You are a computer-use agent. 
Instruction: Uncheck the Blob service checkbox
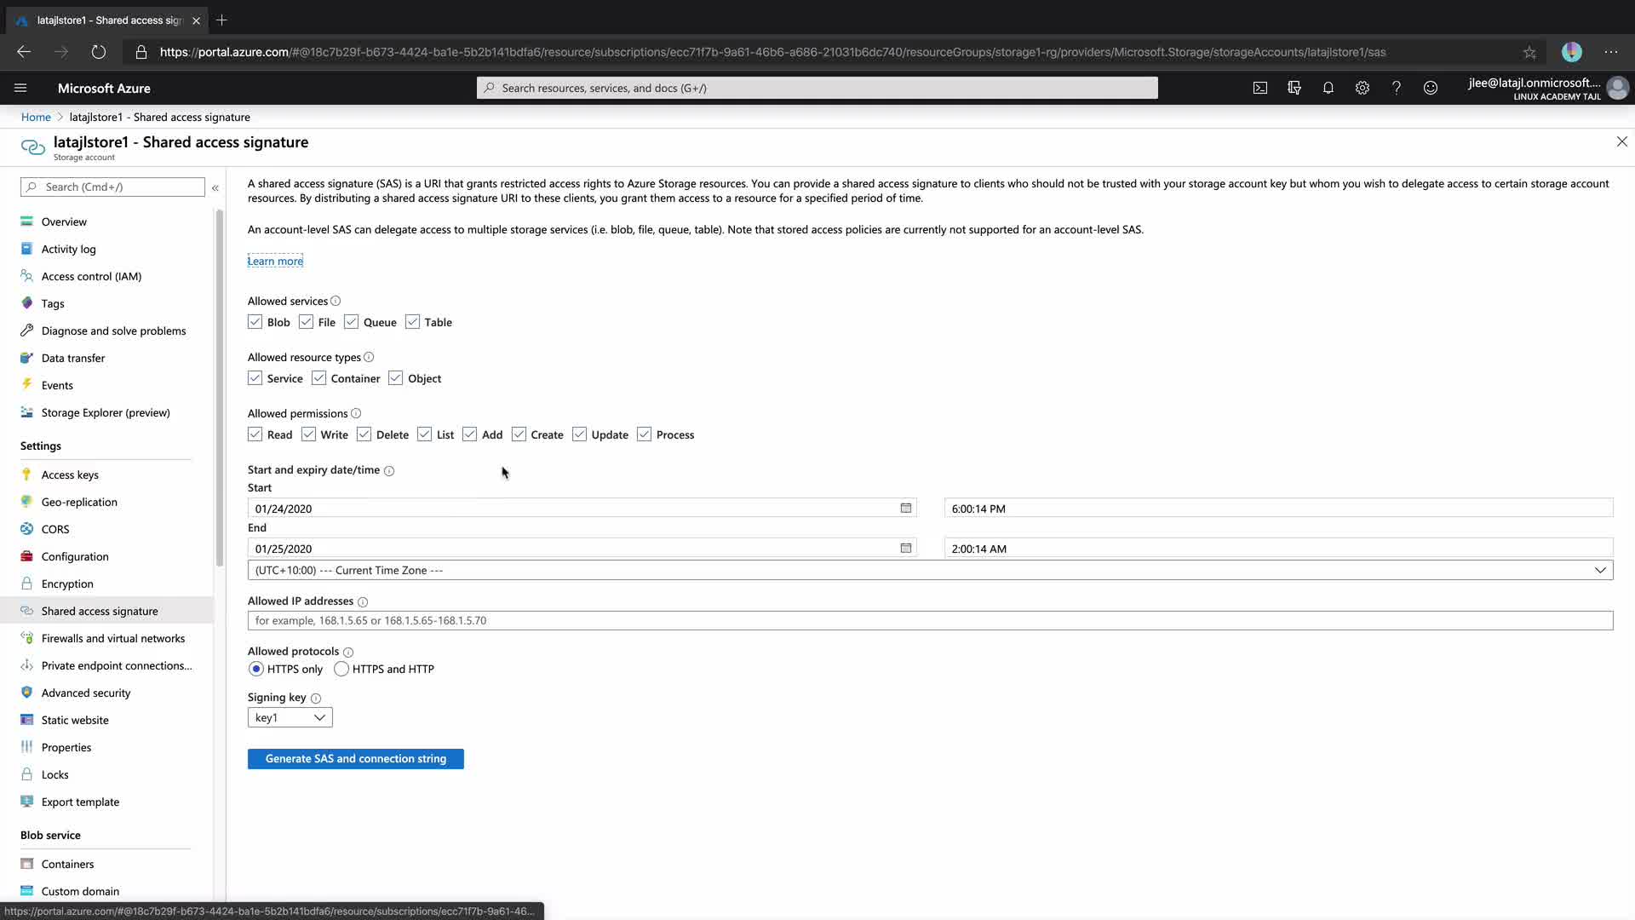(255, 322)
